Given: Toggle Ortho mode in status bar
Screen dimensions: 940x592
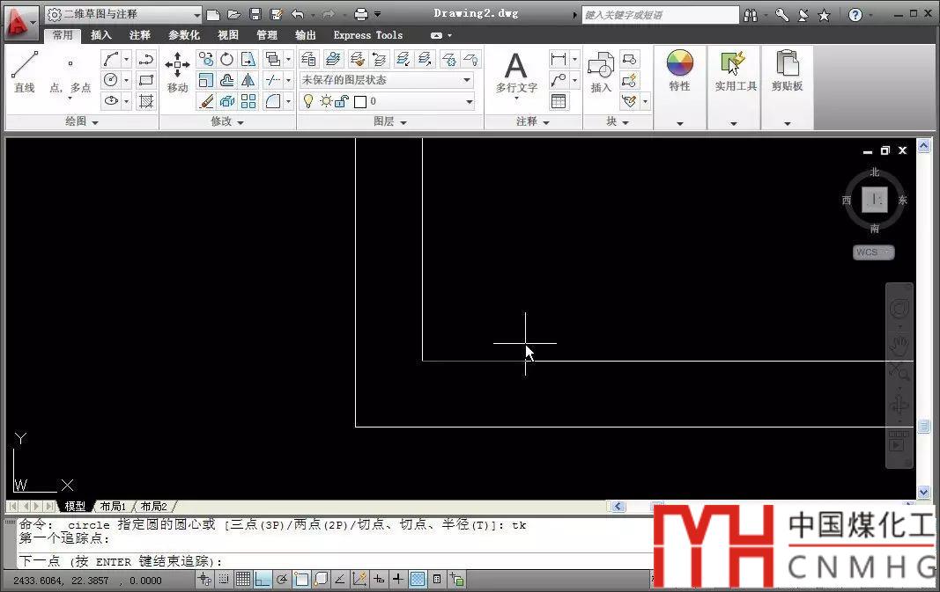Looking at the screenshot, I should coord(263,579).
